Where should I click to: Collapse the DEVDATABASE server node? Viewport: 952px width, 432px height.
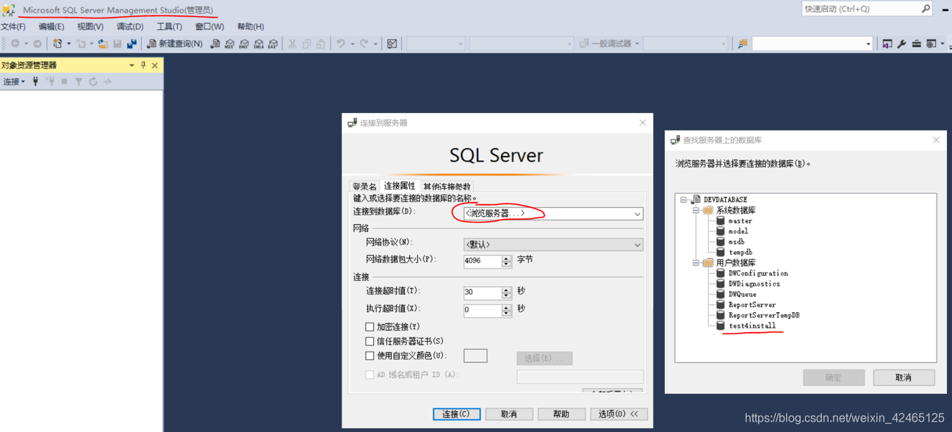click(683, 200)
